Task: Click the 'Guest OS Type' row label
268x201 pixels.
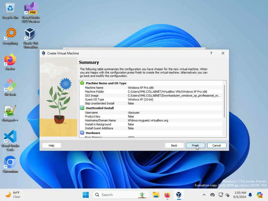Action: (x=94, y=99)
